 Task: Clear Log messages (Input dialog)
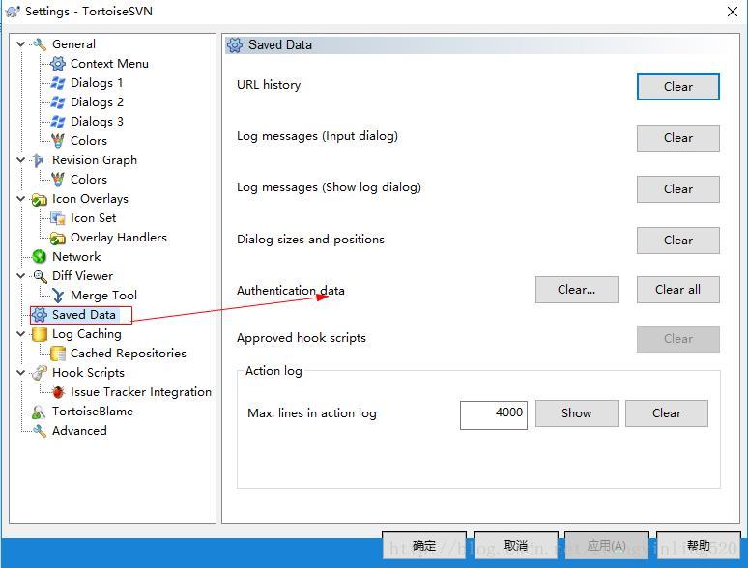(x=677, y=138)
